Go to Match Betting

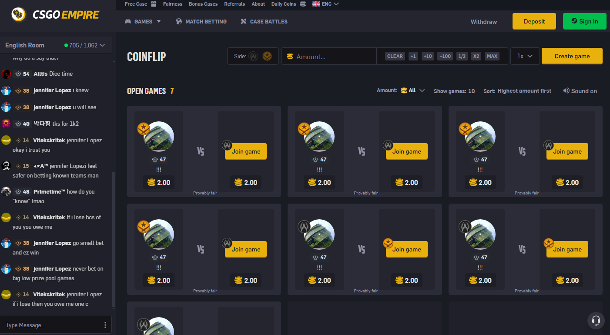click(201, 21)
